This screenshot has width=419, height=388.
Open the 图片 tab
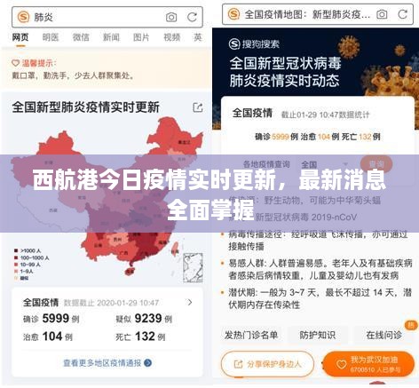coord(141,37)
